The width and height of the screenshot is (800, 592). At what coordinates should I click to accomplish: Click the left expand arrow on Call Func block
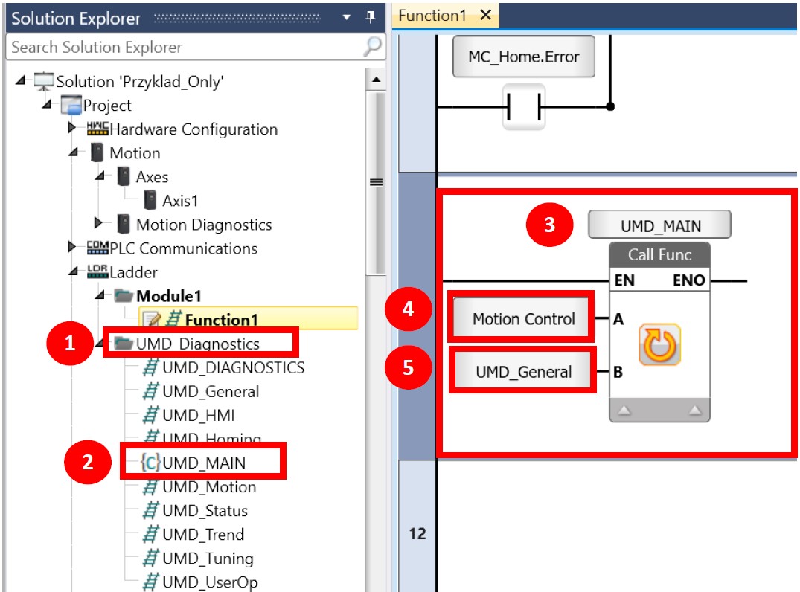(x=624, y=410)
